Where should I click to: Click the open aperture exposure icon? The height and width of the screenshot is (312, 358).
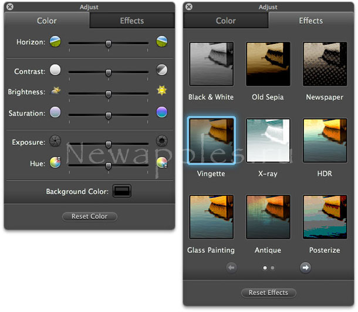click(161, 141)
